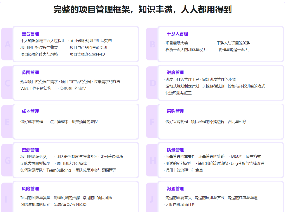Select the letter D badge beside 进度管理
The height and width of the screenshot is (212, 285).
pos(152,83)
